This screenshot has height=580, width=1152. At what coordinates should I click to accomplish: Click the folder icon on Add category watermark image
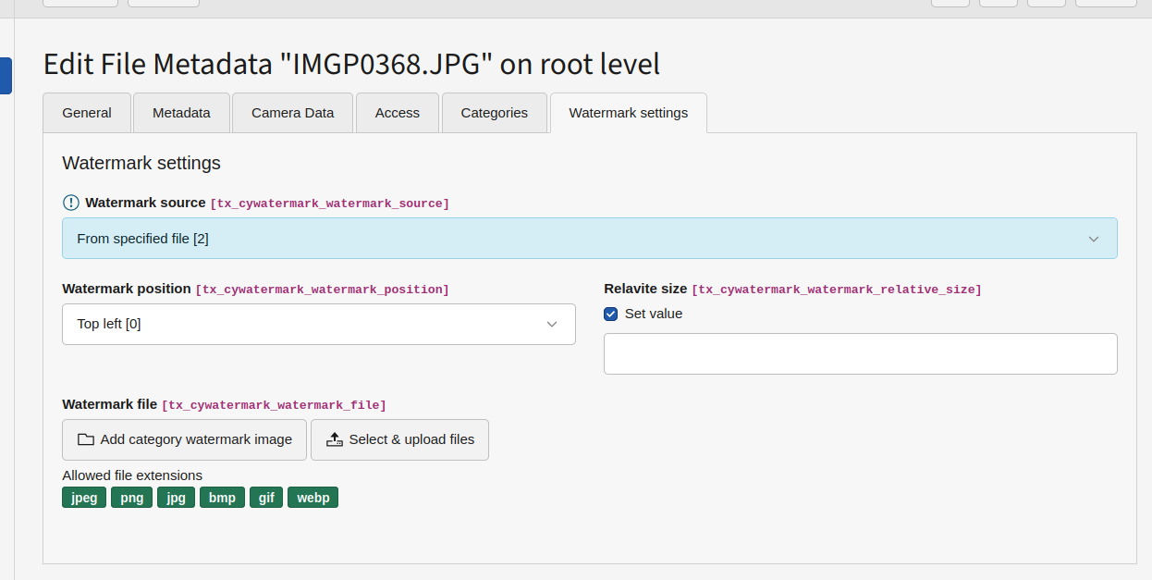point(86,440)
